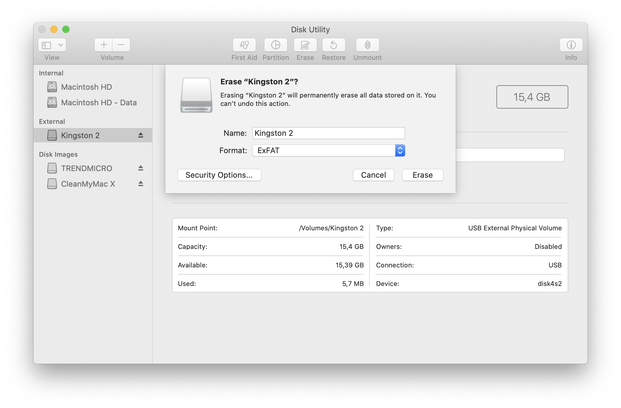Run First Aid on the selected volume
The width and height of the screenshot is (621, 408).
(x=244, y=45)
